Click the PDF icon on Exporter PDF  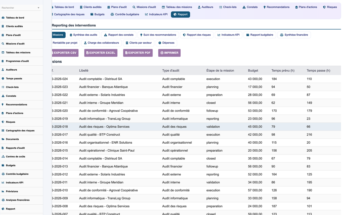pyautogui.click(x=126, y=53)
